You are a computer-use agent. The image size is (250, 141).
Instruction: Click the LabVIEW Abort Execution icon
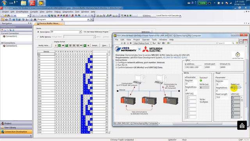[128, 43]
